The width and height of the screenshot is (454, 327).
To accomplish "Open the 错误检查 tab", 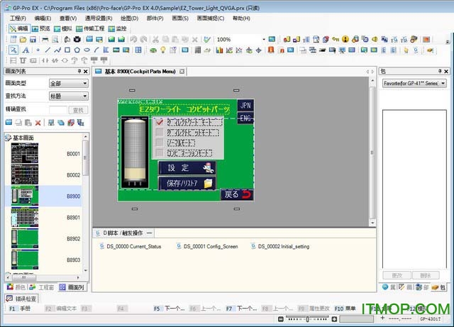I will (22, 299).
